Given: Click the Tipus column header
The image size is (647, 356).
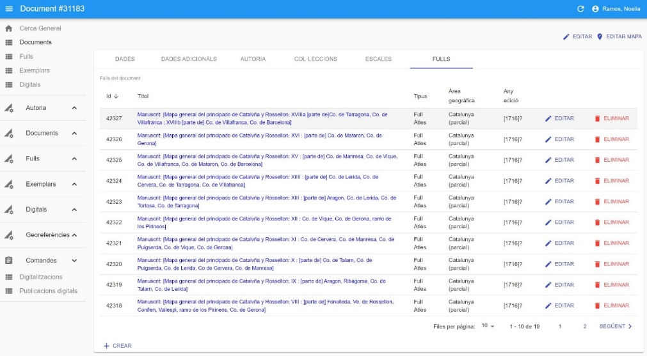Looking at the screenshot, I should (x=420, y=96).
